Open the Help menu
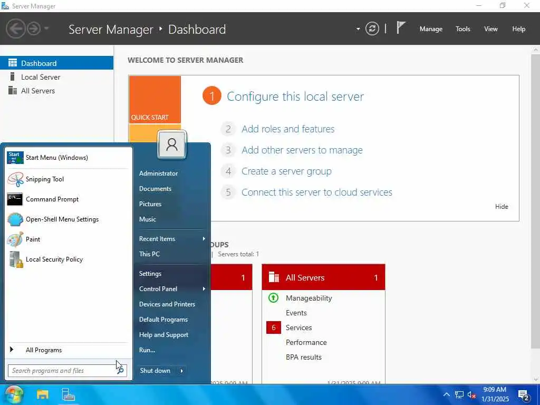This screenshot has height=405, width=540. 519,29
